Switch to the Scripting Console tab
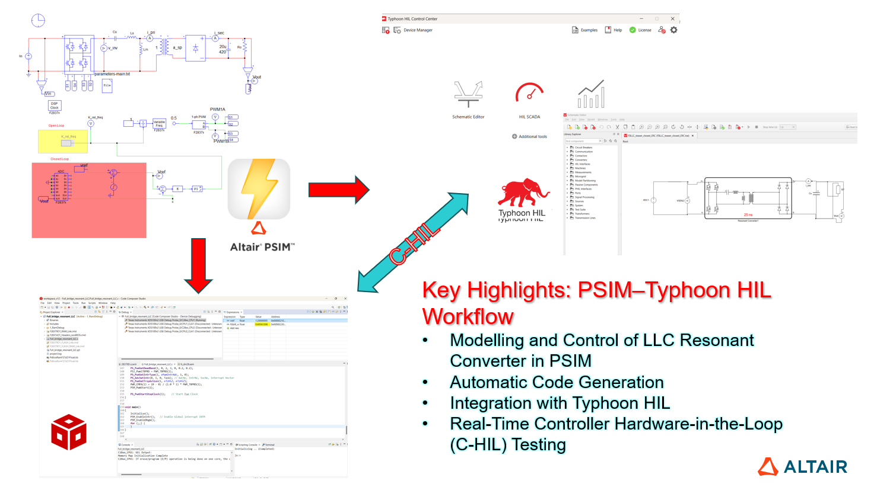The height and width of the screenshot is (487, 874). tap(247, 444)
